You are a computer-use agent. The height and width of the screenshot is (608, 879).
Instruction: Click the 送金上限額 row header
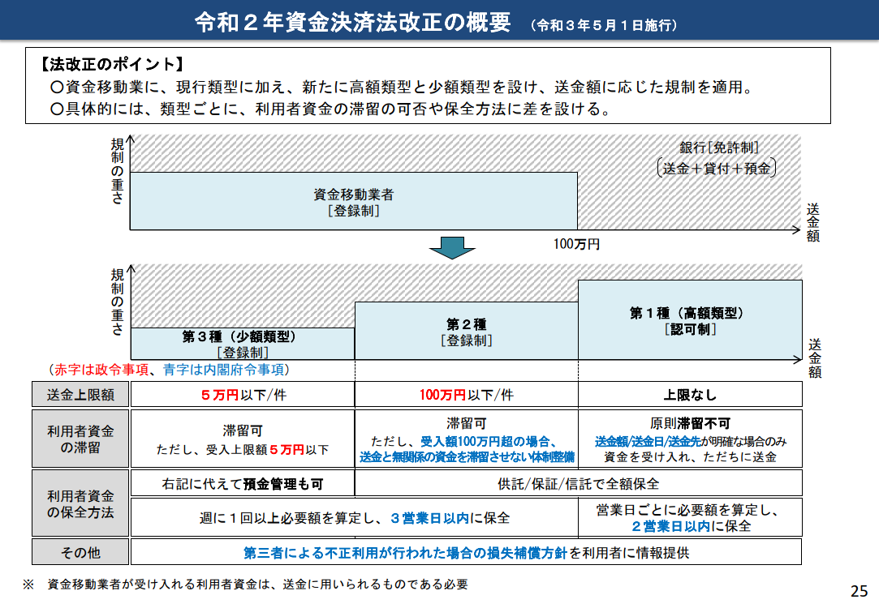pos(80,395)
